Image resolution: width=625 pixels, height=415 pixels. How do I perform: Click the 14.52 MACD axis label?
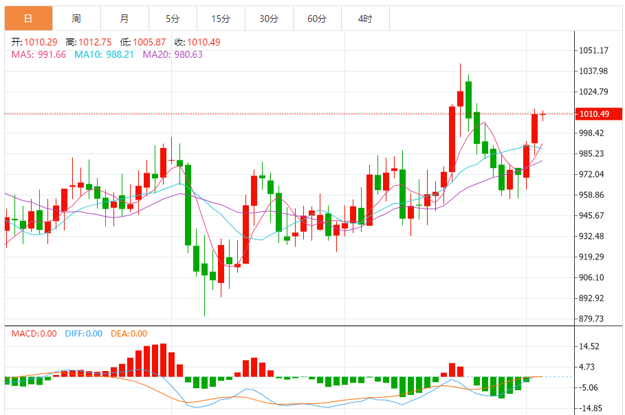tap(589, 346)
